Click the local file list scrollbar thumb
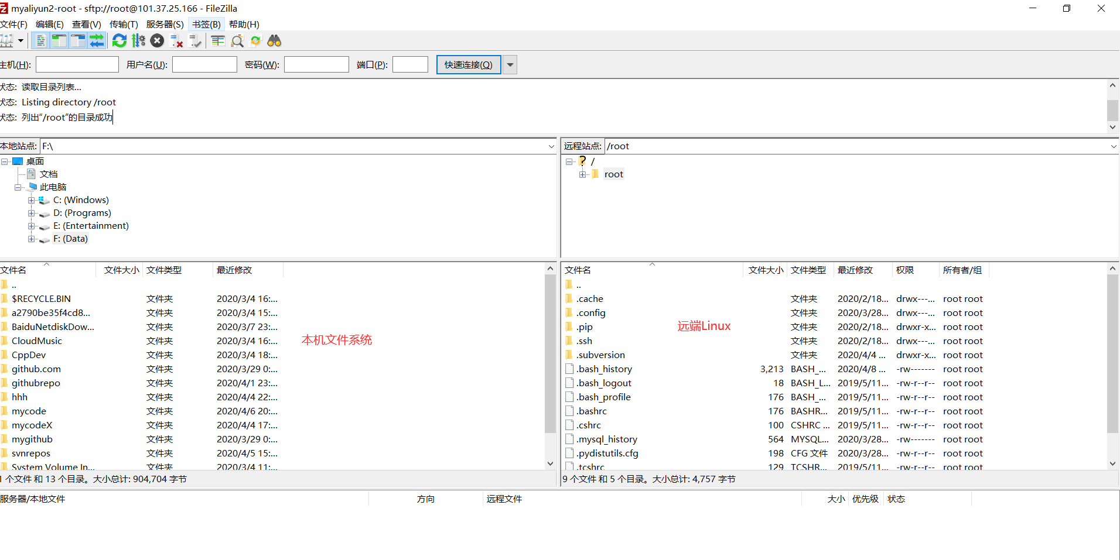1120x560 pixels. tap(550, 353)
